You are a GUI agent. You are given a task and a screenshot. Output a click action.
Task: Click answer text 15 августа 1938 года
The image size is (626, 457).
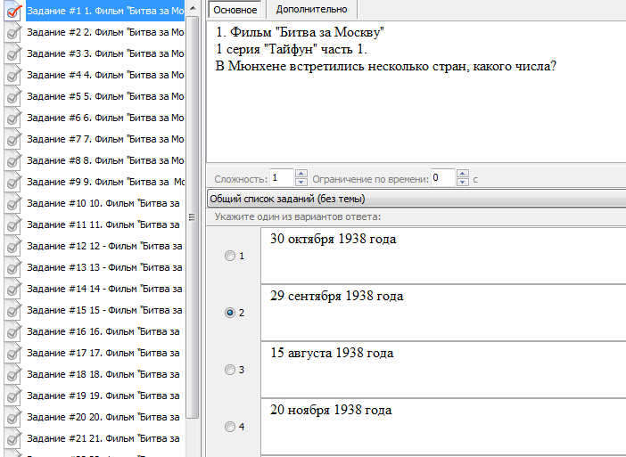pos(332,353)
